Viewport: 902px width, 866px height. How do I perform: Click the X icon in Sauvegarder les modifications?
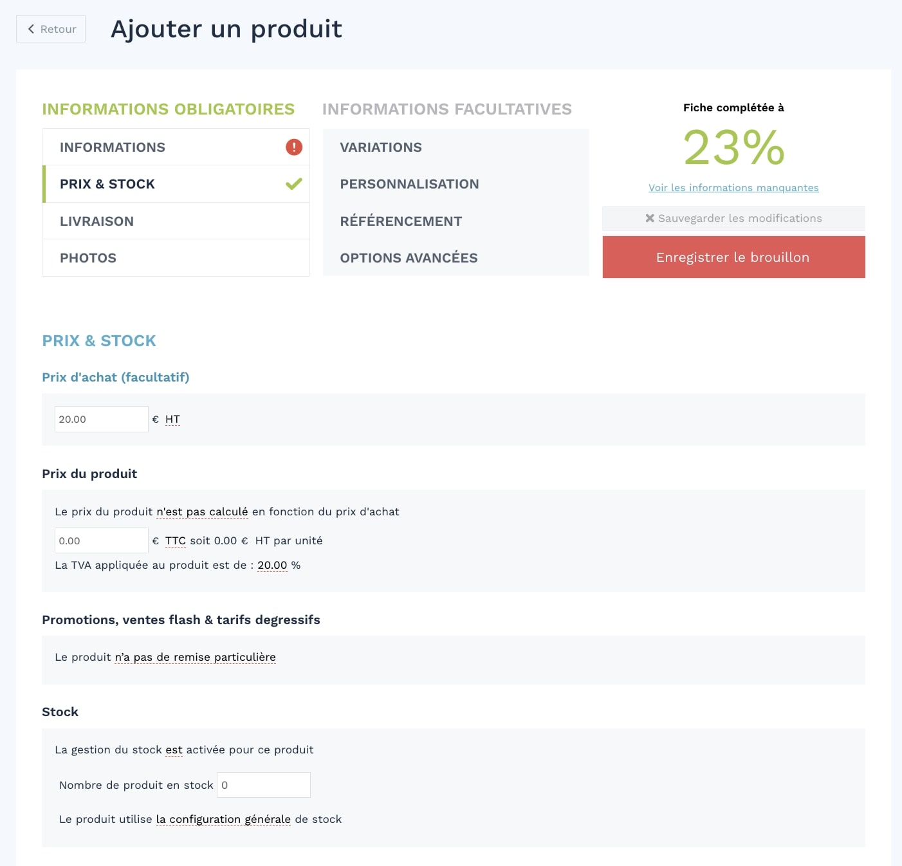650,218
